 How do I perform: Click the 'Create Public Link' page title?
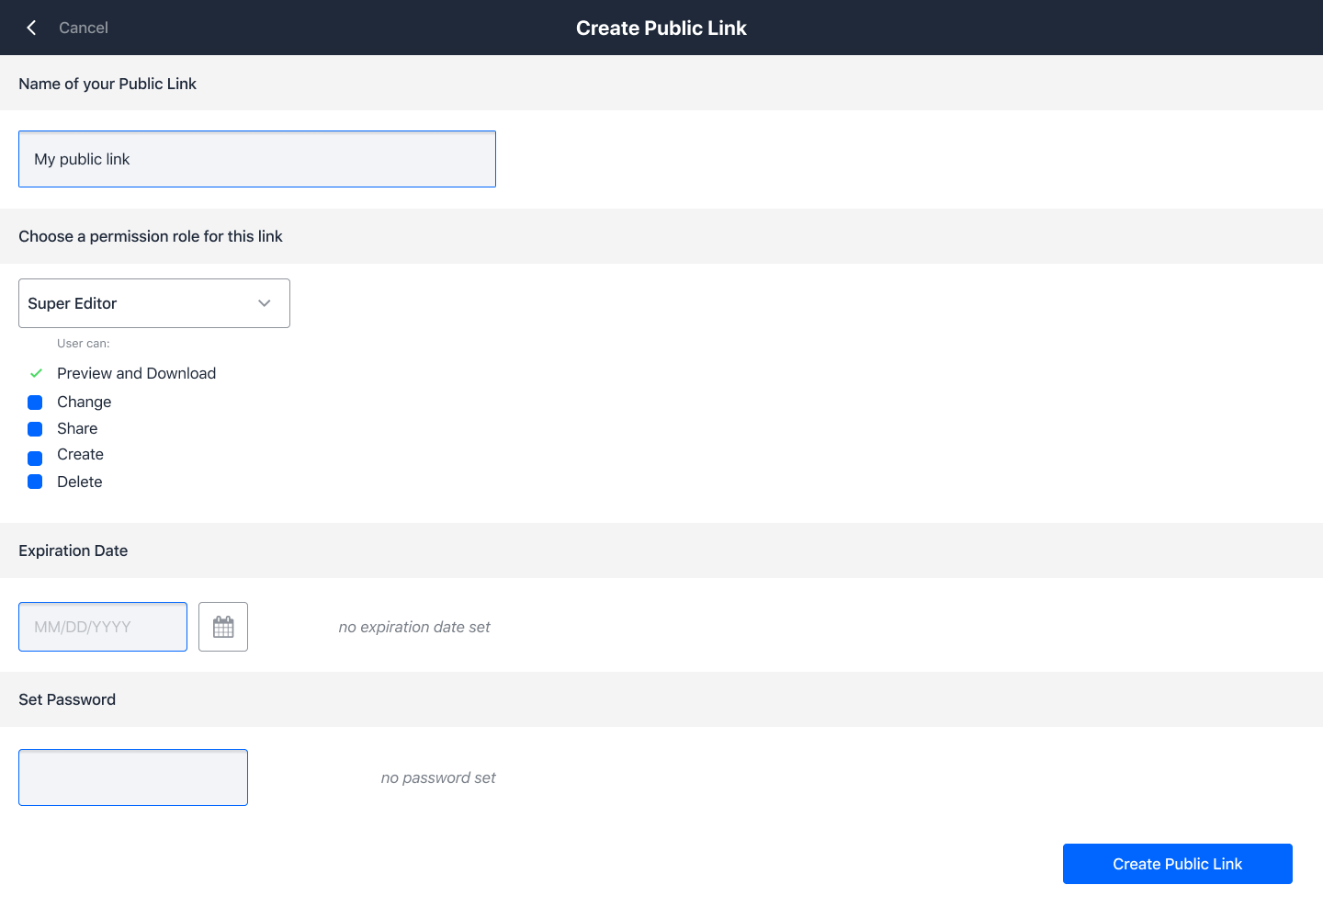[x=661, y=28]
